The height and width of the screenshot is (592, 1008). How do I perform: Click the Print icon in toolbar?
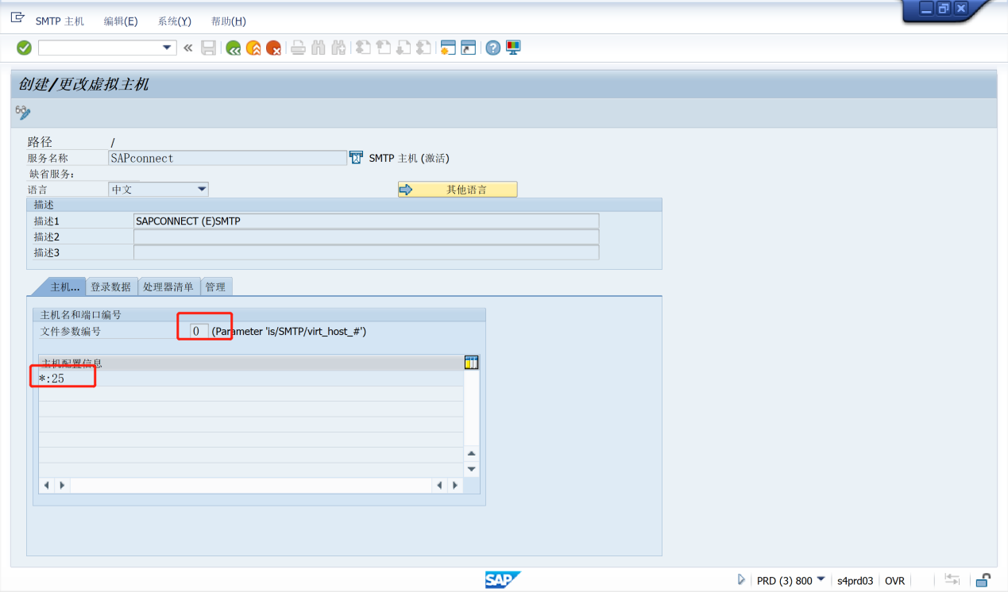point(298,48)
